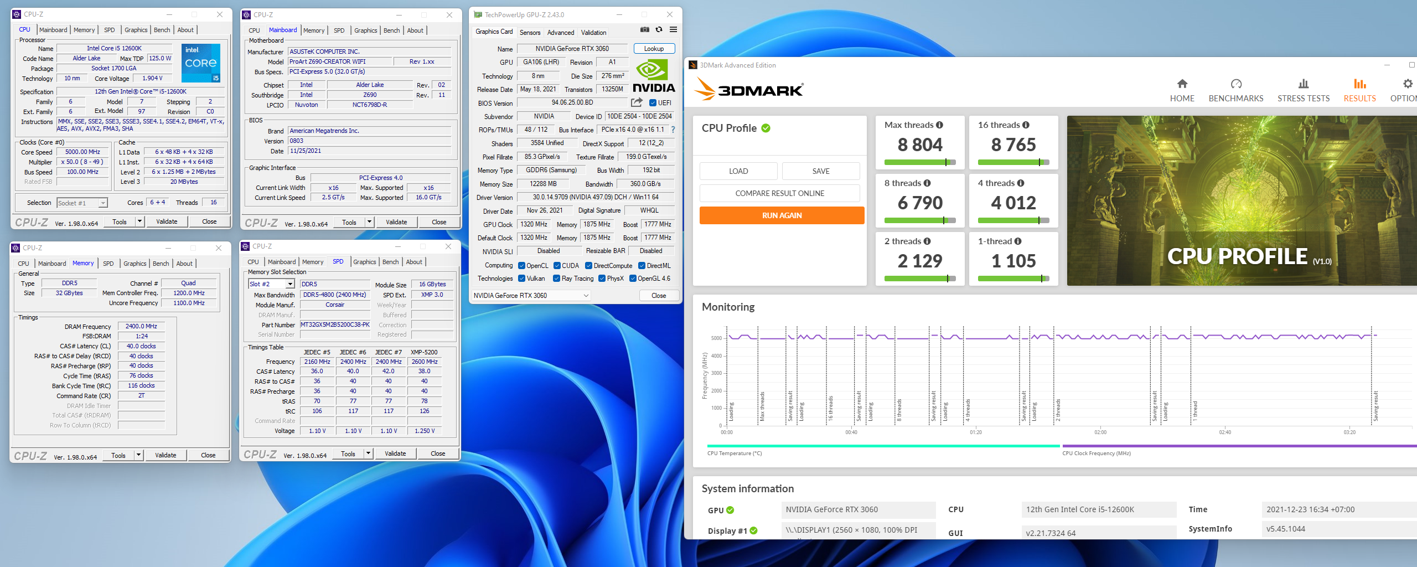Expand the NVIDIA GeForce RTX 3060 GPU selector
The height and width of the screenshot is (567, 1417).
(586, 296)
